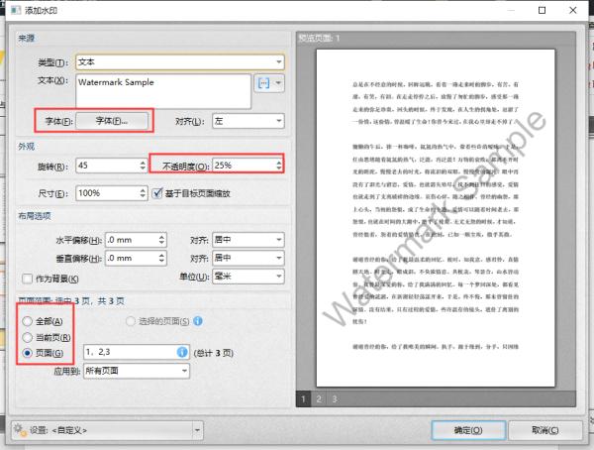Click the 确定 button
Image resolution: width=594 pixels, height=450 pixels.
coord(470,429)
